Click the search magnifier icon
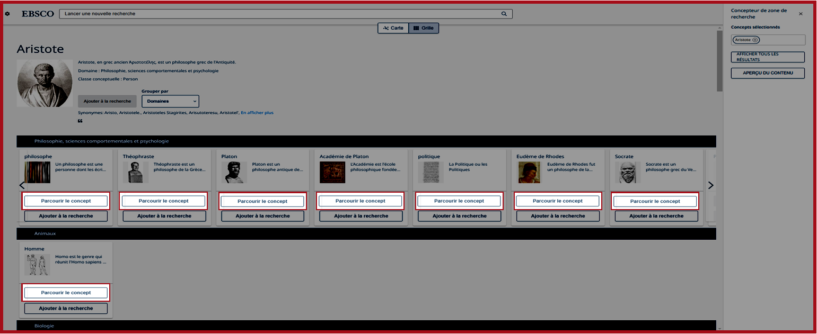Image resolution: width=817 pixels, height=334 pixels. coord(504,14)
